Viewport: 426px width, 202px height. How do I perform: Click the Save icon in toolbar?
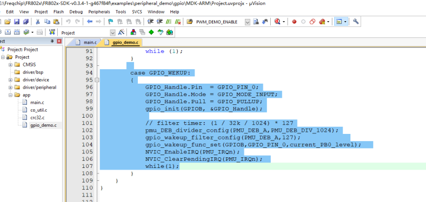17,22
